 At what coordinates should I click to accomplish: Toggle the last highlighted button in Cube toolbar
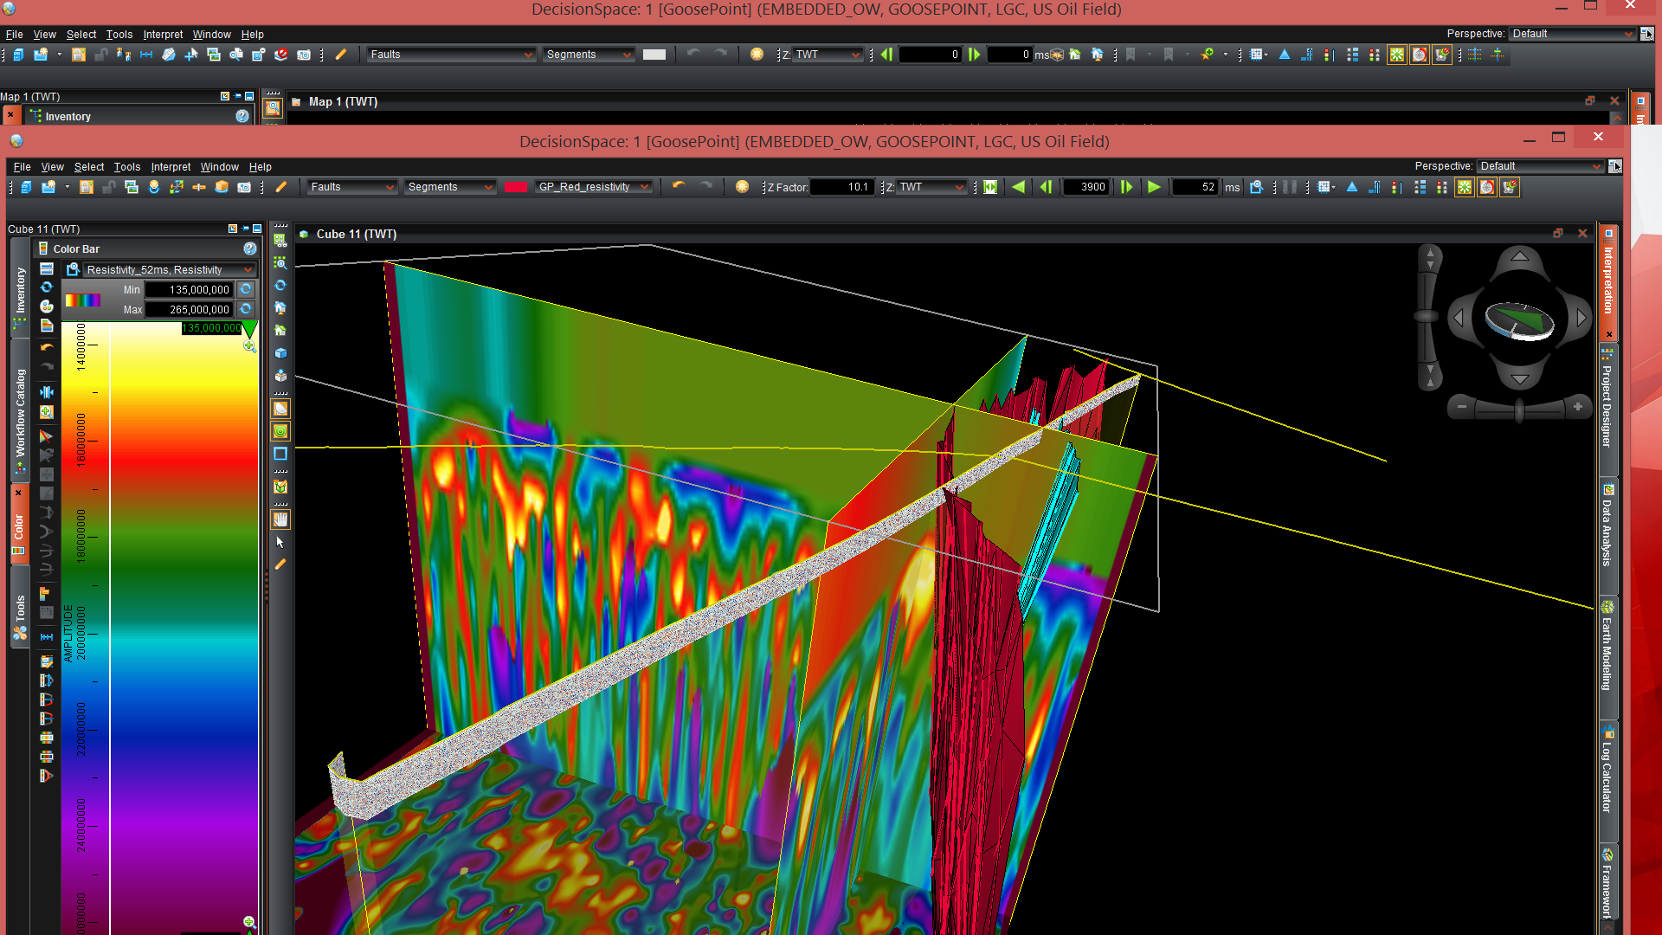(x=1510, y=187)
